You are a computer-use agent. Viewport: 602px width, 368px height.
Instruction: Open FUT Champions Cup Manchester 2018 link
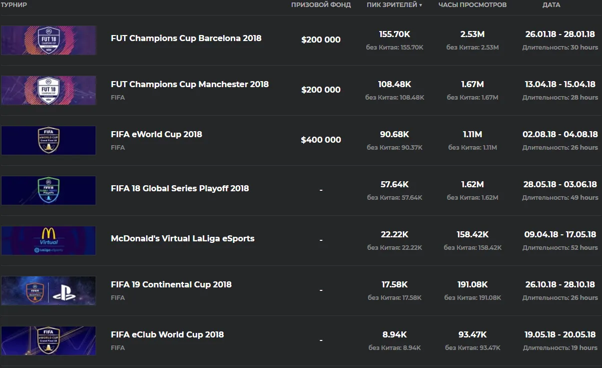(x=190, y=84)
